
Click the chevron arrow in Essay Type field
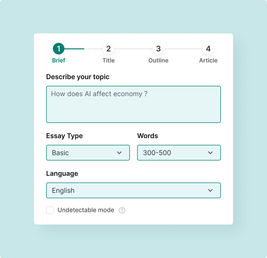[119, 153]
